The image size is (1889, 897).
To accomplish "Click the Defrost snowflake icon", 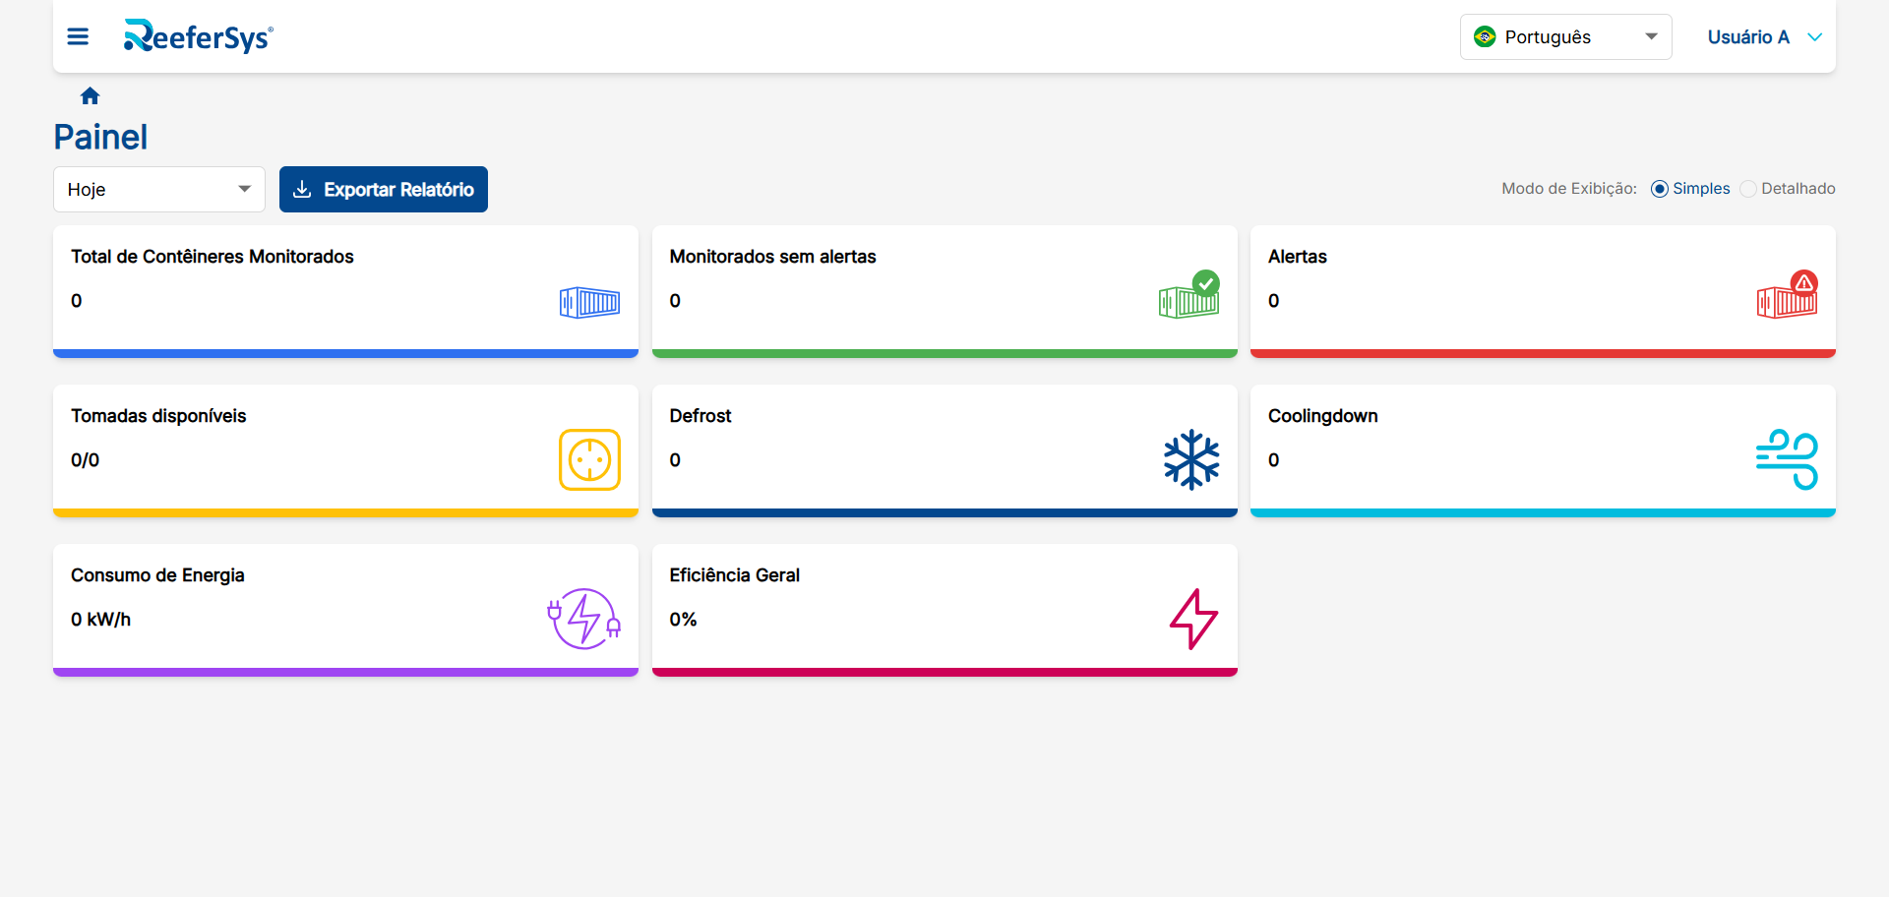I will tap(1191, 459).
